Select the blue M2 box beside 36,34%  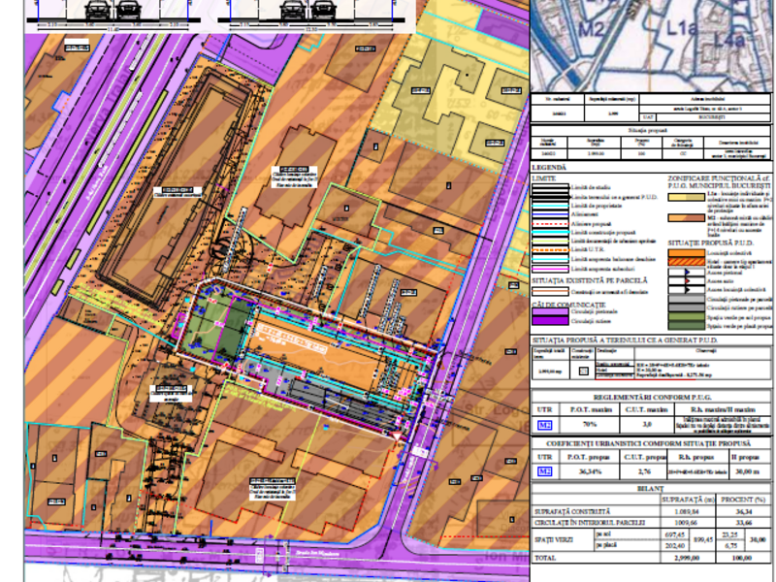545,471
